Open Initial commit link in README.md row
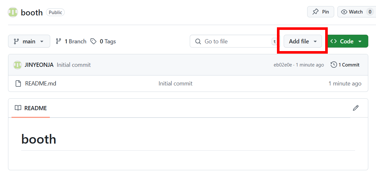The height and width of the screenshot is (177, 376). click(x=175, y=84)
